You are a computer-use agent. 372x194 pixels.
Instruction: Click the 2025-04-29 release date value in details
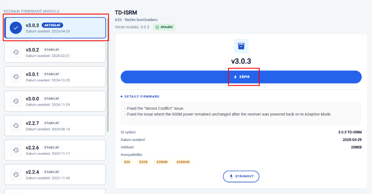coord(352,140)
